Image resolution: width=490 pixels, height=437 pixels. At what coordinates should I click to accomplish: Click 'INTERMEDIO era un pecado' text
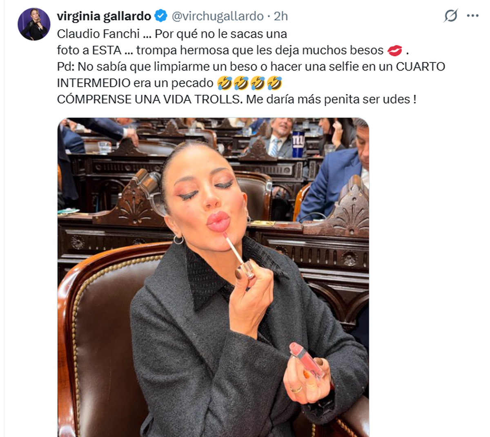[x=135, y=83]
